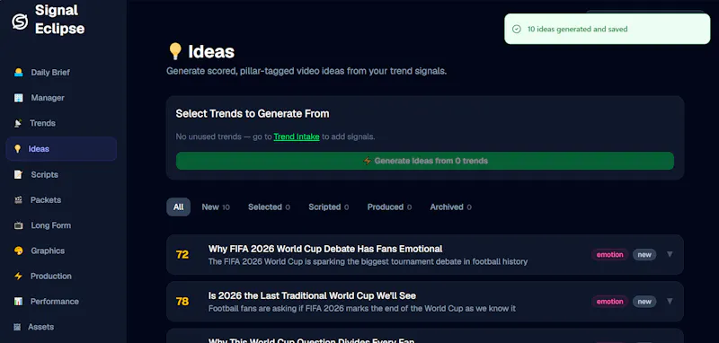Screen dimensions: 719x343
Task: Click the lightbulb icon beside Ideas heading
Action: (175, 51)
